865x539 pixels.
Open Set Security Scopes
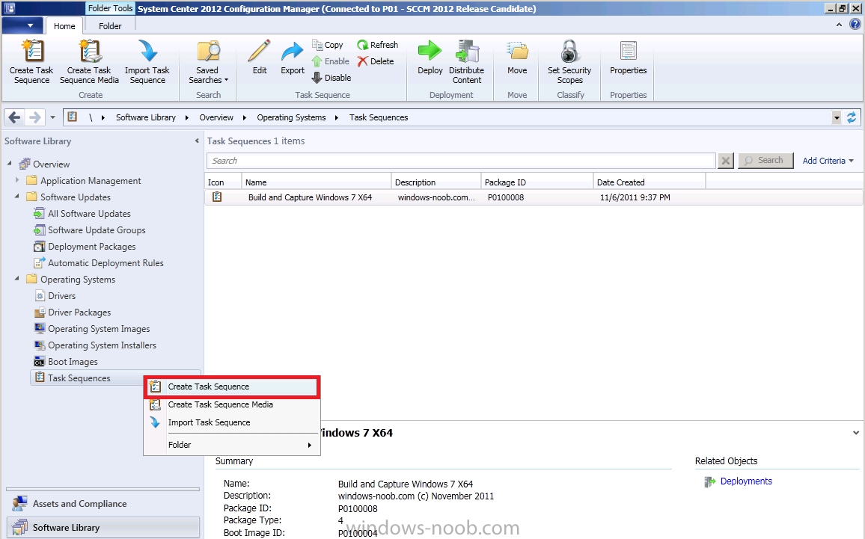click(569, 62)
